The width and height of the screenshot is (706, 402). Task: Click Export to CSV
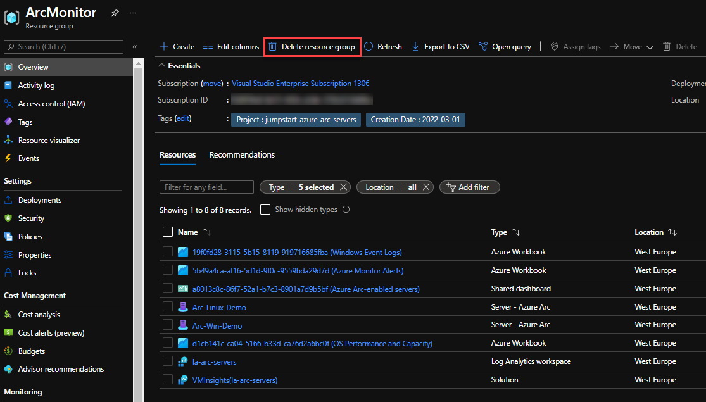point(440,46)
